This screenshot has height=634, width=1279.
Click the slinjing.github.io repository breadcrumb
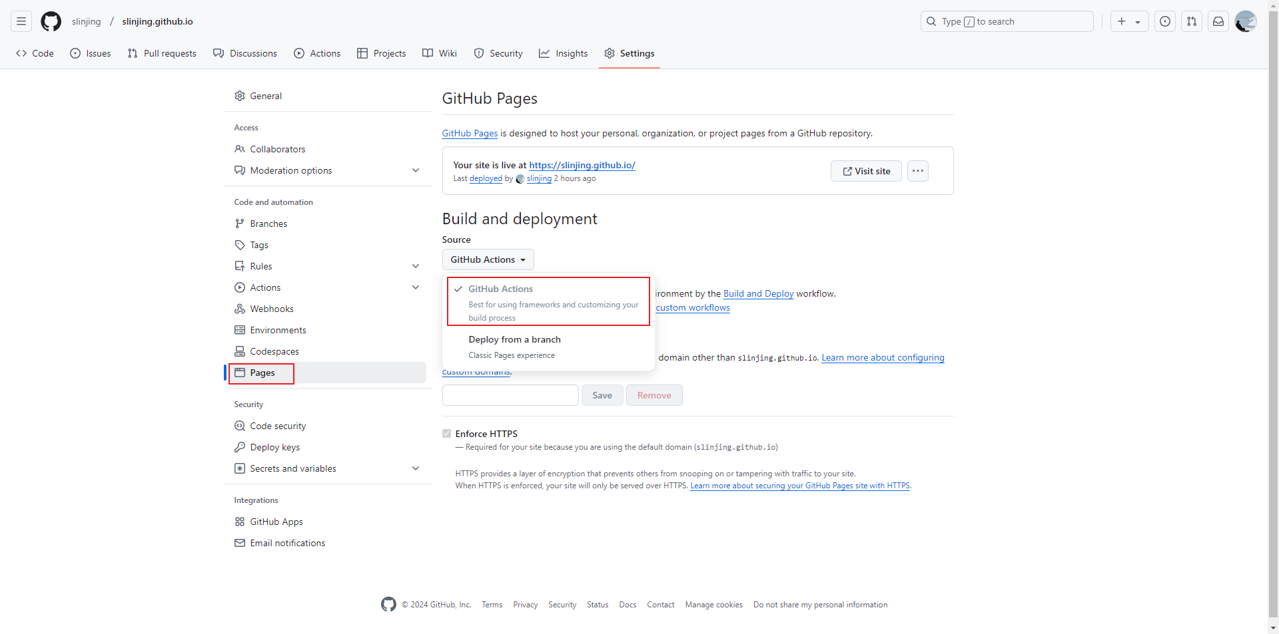(x=158, y=21)
